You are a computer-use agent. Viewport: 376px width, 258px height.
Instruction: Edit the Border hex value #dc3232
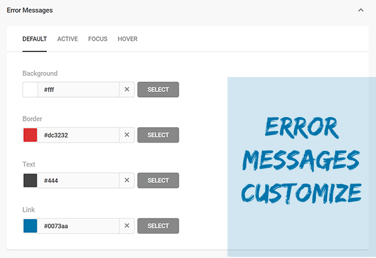(x=78, y=135)
